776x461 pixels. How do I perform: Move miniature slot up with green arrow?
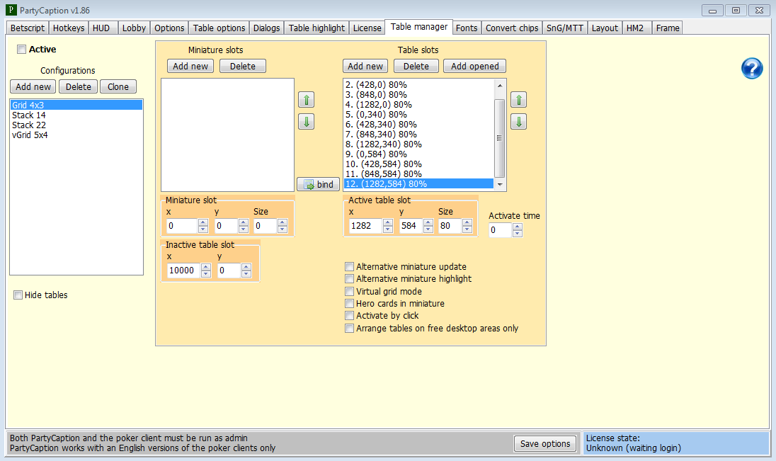[307, 100]
